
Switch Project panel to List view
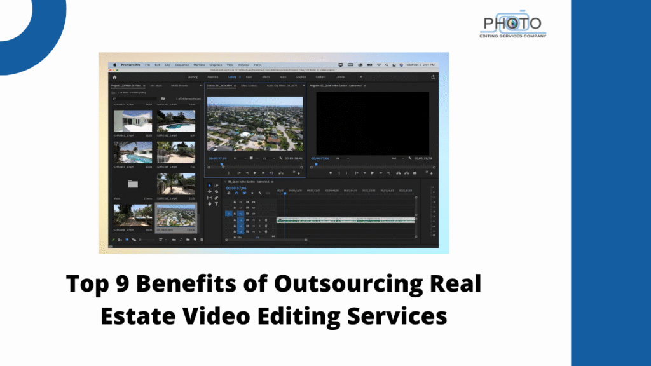120,240
